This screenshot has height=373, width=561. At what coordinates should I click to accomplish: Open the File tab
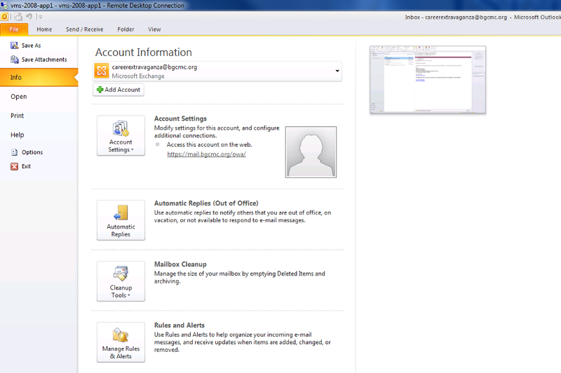point(14,29)
